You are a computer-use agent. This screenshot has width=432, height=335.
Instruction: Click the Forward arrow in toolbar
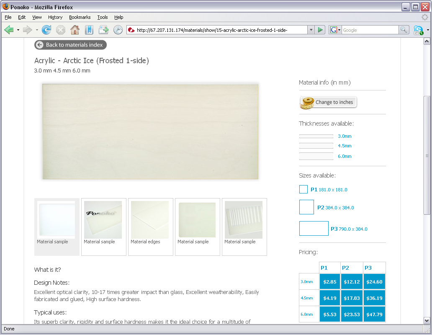28,30
